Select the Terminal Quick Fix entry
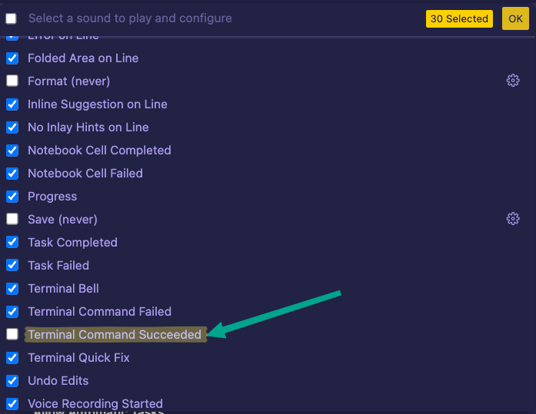This screenshot has width=536, height=414. (78, 358)
